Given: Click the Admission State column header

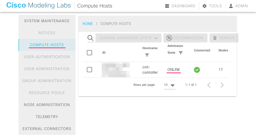Looking at the screenshot, I should pos(175,49).
